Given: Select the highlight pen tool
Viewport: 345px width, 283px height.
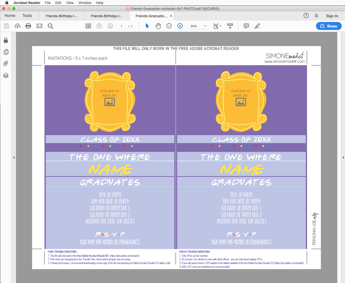Looking at the screenshot, I should coord(257,26).
